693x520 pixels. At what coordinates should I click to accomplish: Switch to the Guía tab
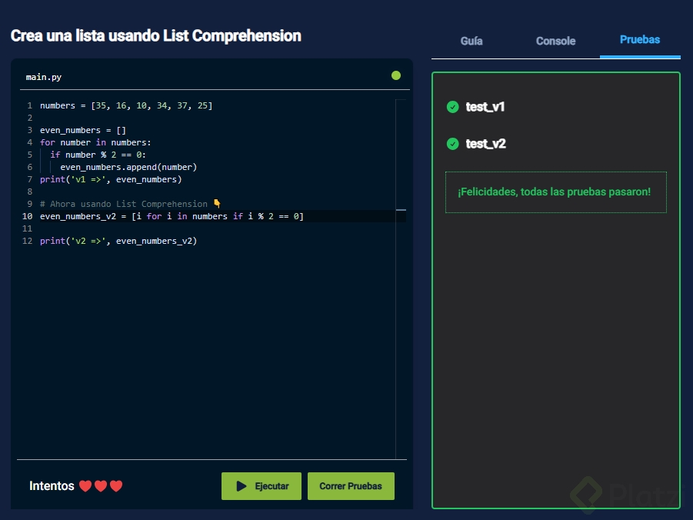pos(471,41)
